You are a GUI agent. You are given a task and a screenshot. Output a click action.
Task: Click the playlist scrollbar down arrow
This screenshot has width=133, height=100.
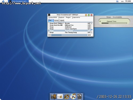coord(92,32)
